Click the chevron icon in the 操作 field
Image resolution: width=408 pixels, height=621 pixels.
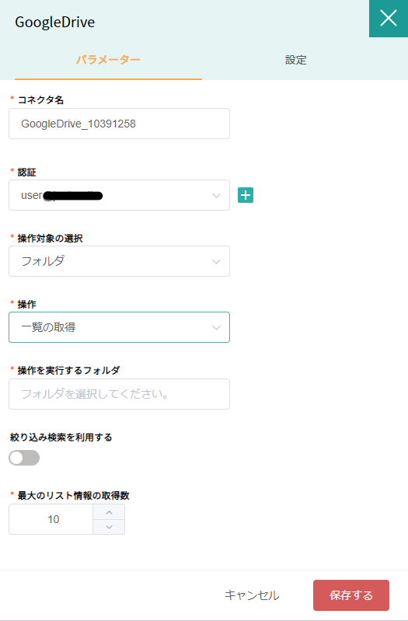[216, 327]
